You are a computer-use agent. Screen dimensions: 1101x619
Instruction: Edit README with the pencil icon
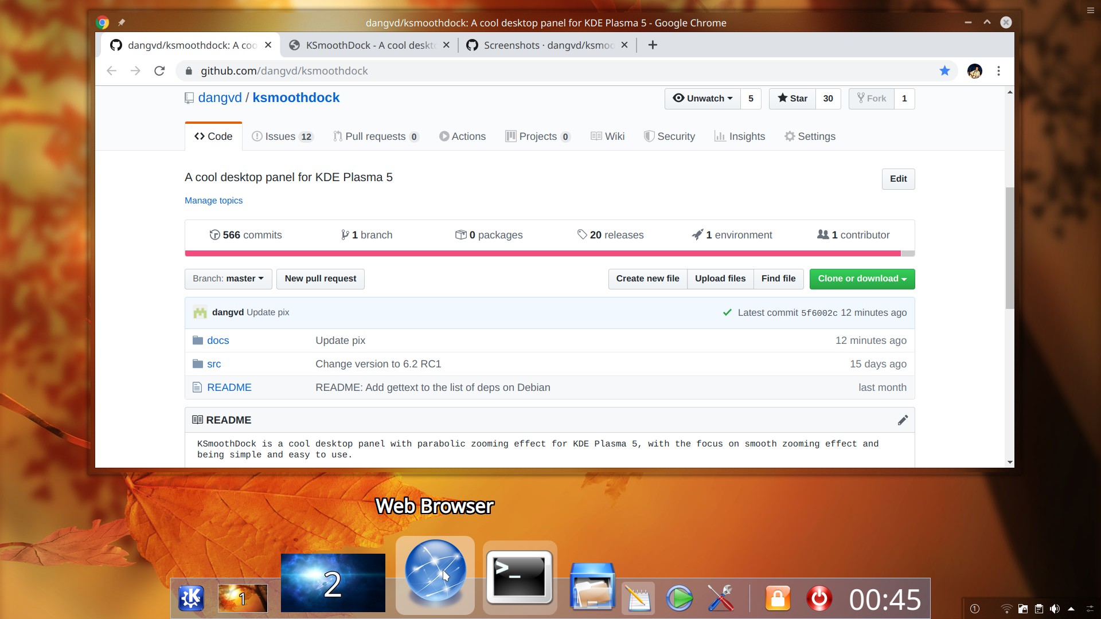903,420
